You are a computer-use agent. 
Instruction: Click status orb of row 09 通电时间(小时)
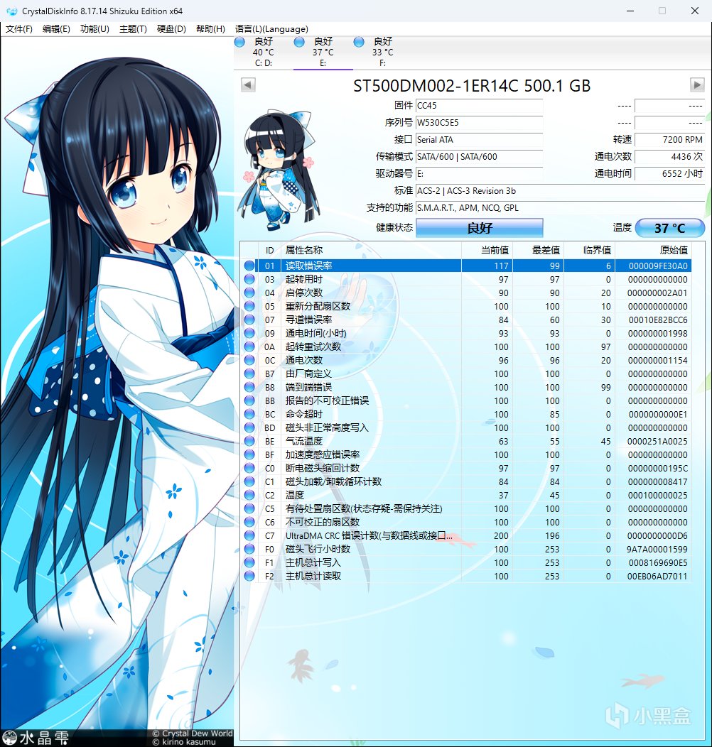[x=249, y=333]
